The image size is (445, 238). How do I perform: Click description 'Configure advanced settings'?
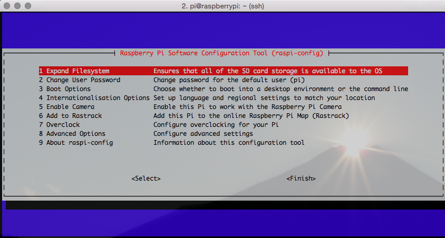[203, 134]
